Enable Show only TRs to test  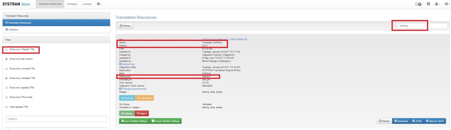tap(6, 97)
